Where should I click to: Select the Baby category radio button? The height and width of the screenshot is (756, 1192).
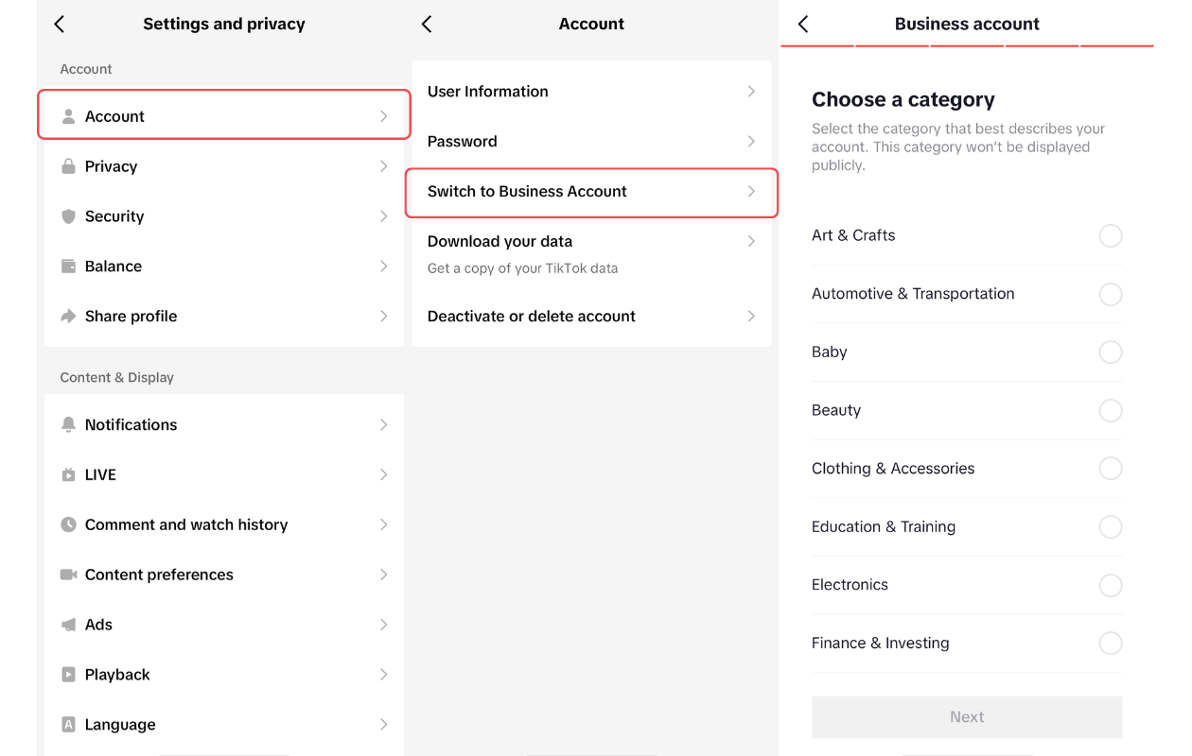click(x=1111, y=352)
